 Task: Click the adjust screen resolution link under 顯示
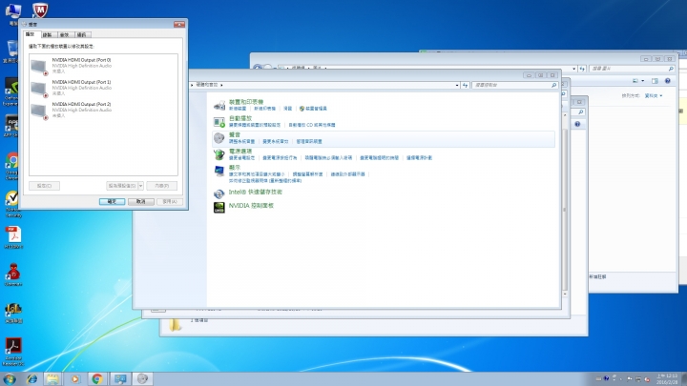(x=307, y=174)
